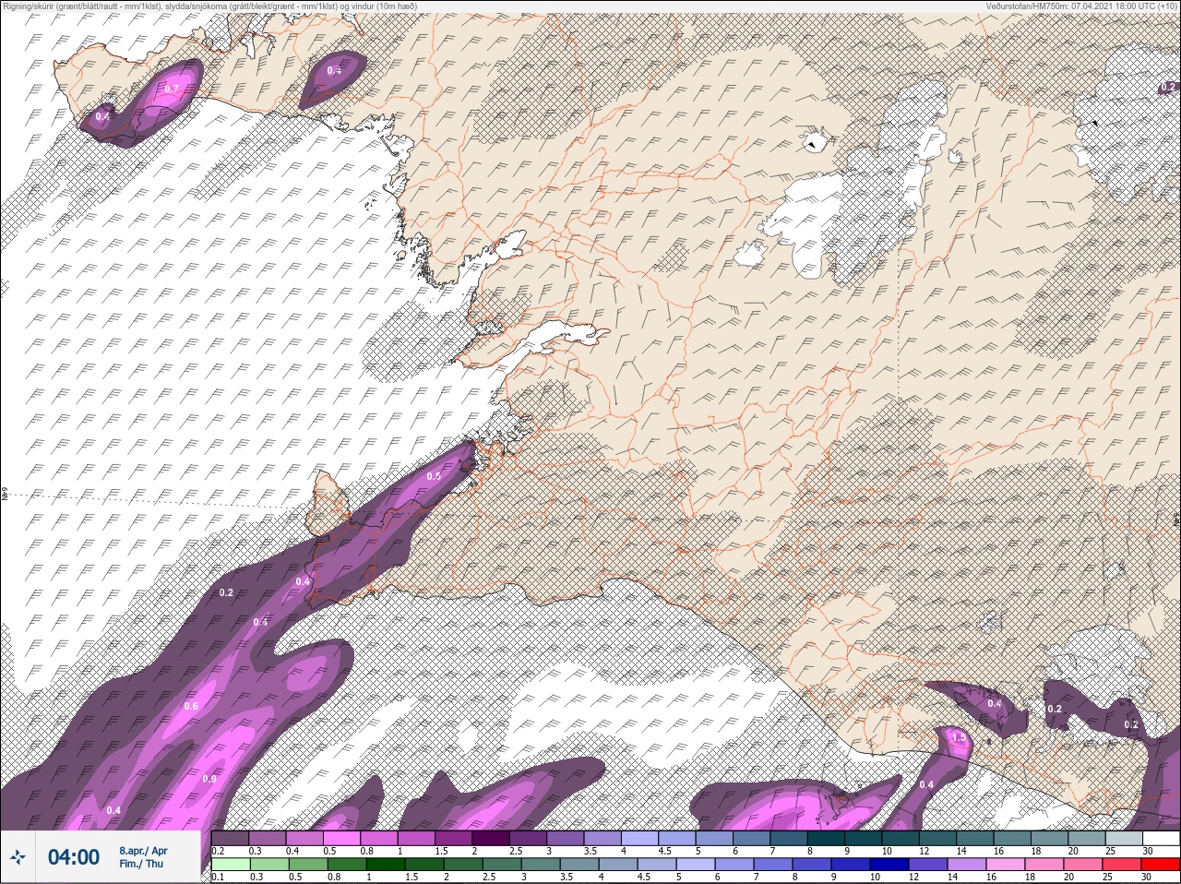Pick upper legend swatch between 0.2 and 0.3
The height and width of the screenshot is (884, 1181).
(231, 839)
